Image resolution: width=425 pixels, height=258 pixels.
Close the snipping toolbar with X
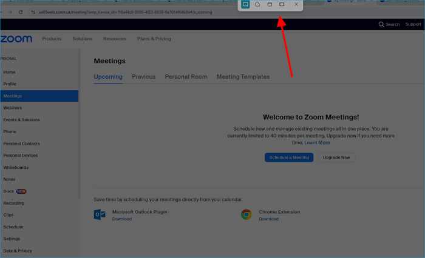pos(296,4)
